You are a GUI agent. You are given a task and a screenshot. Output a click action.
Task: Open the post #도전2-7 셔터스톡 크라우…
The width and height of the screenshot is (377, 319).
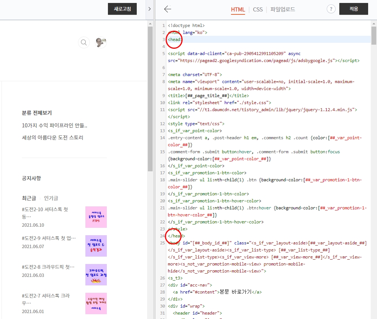pos(46,299)
